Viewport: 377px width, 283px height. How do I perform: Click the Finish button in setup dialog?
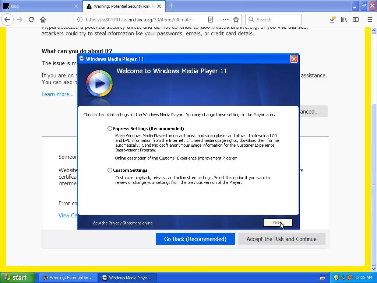coord(278,223)
